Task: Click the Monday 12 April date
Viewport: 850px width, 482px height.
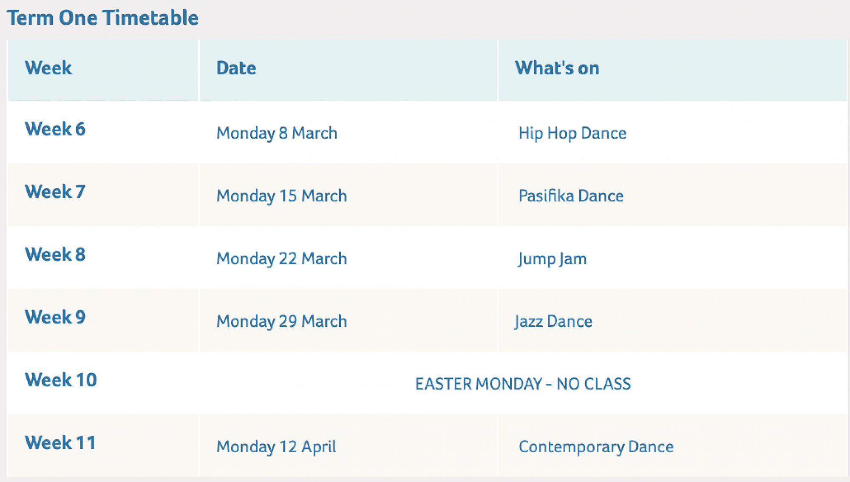Action: [276, 447]
